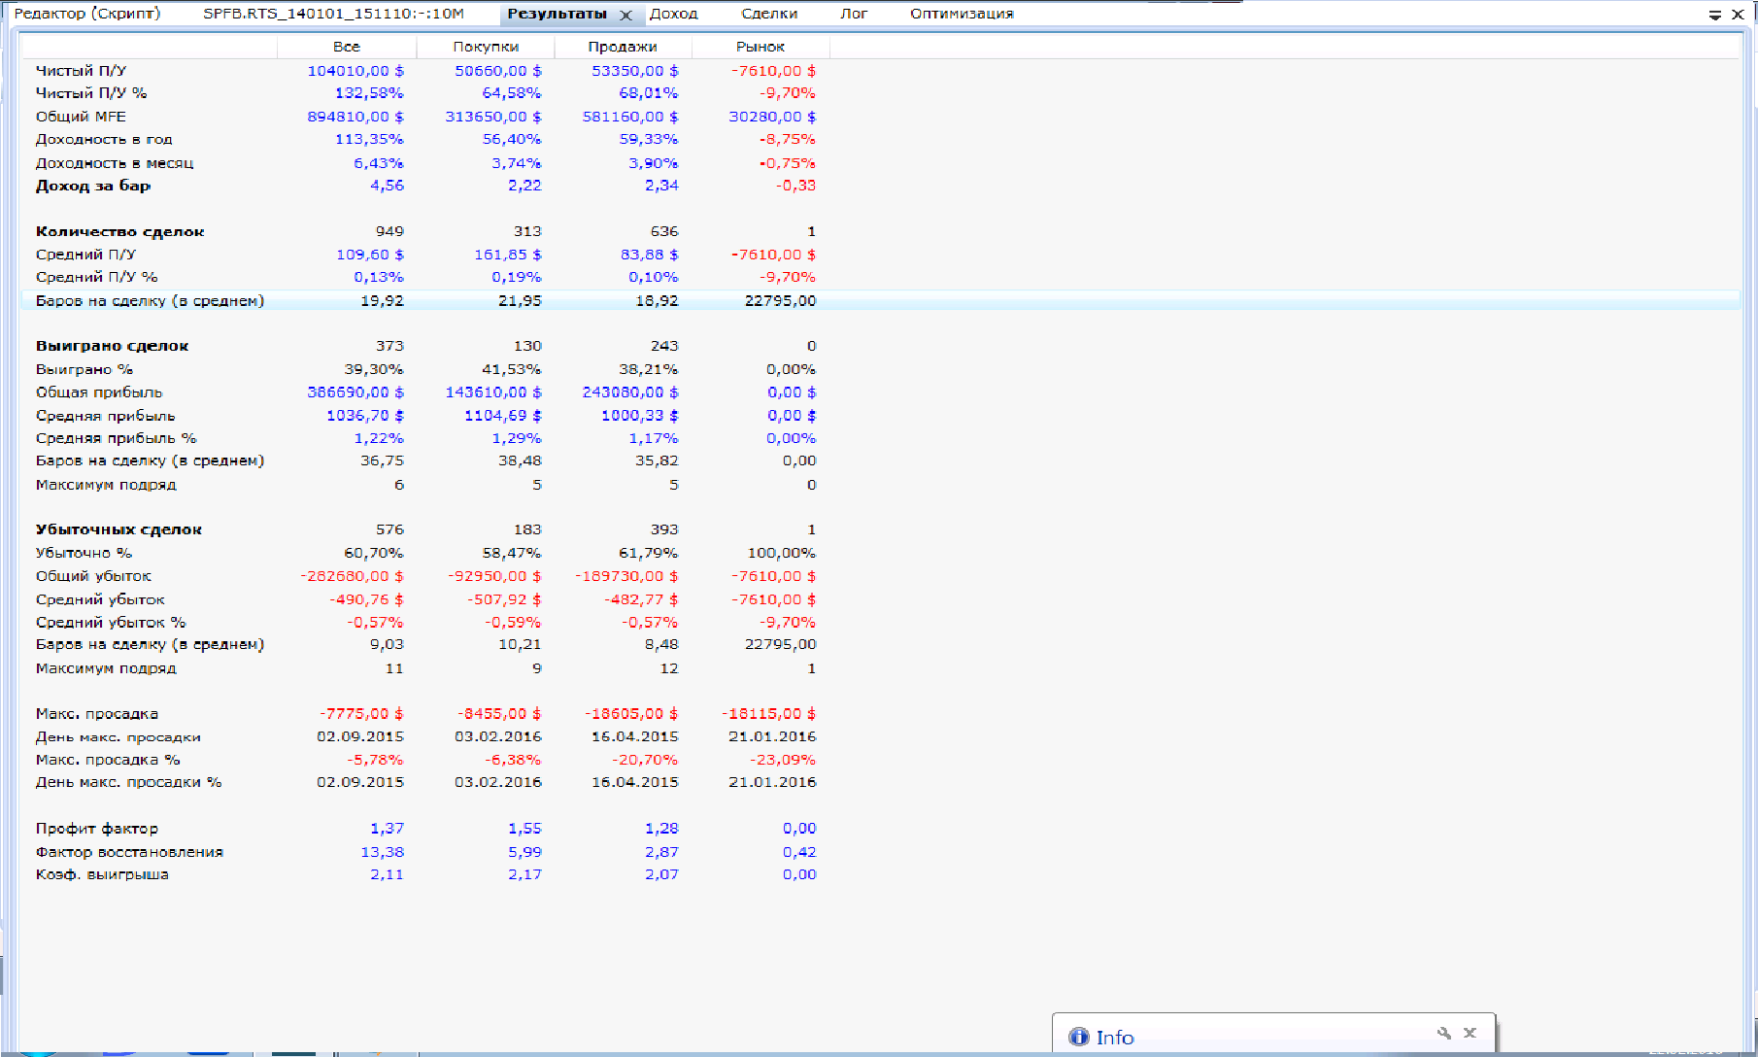Click the Рынок column header
Viewport: 1758px width, 1057px height.
[761, 47]
